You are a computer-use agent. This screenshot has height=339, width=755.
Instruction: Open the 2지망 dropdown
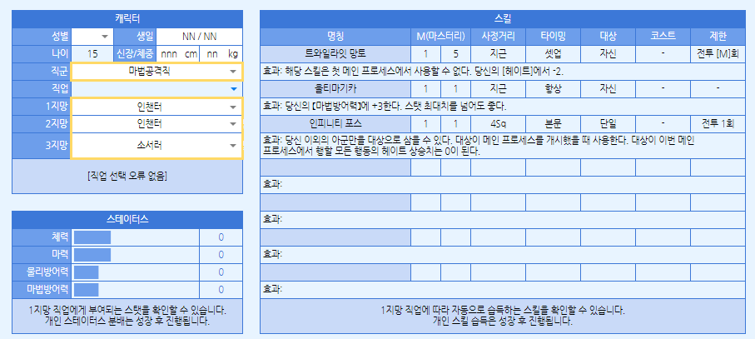(x=157, y=124)
